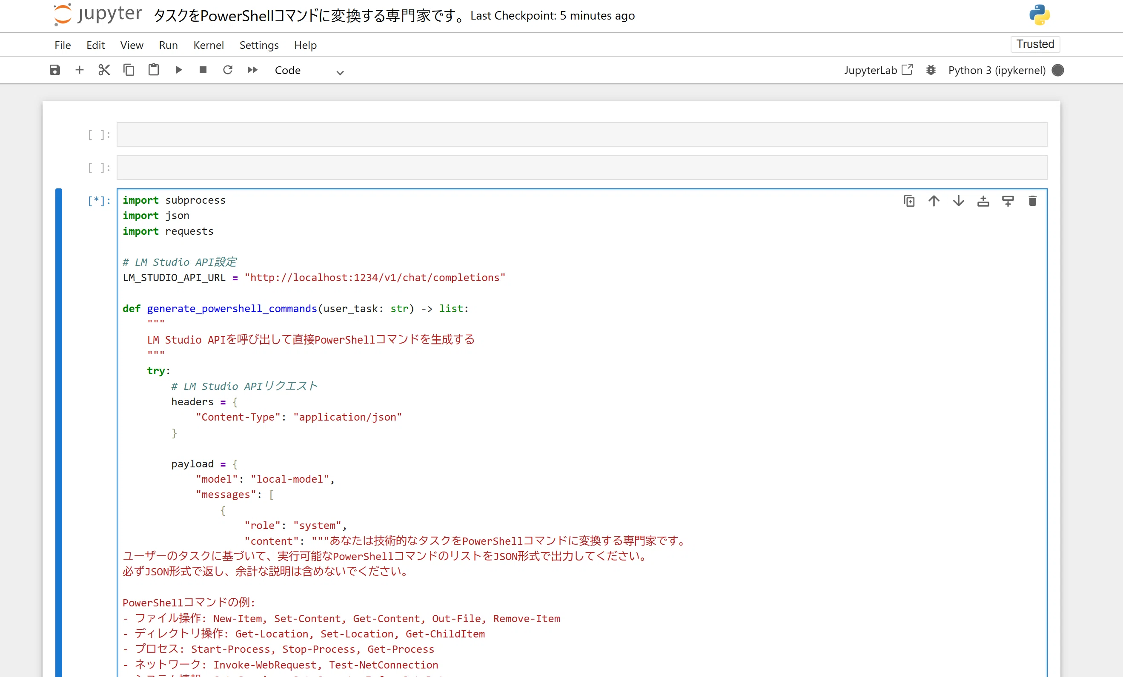Click the Python 3 (ipykernel) kernel name
Screen dimensions: 1123x677
click(997, 71)
